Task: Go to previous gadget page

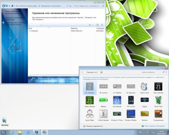Action: pyautogui.click(x=83, y=72)
